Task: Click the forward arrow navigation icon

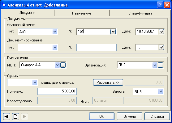Action: 24,117
